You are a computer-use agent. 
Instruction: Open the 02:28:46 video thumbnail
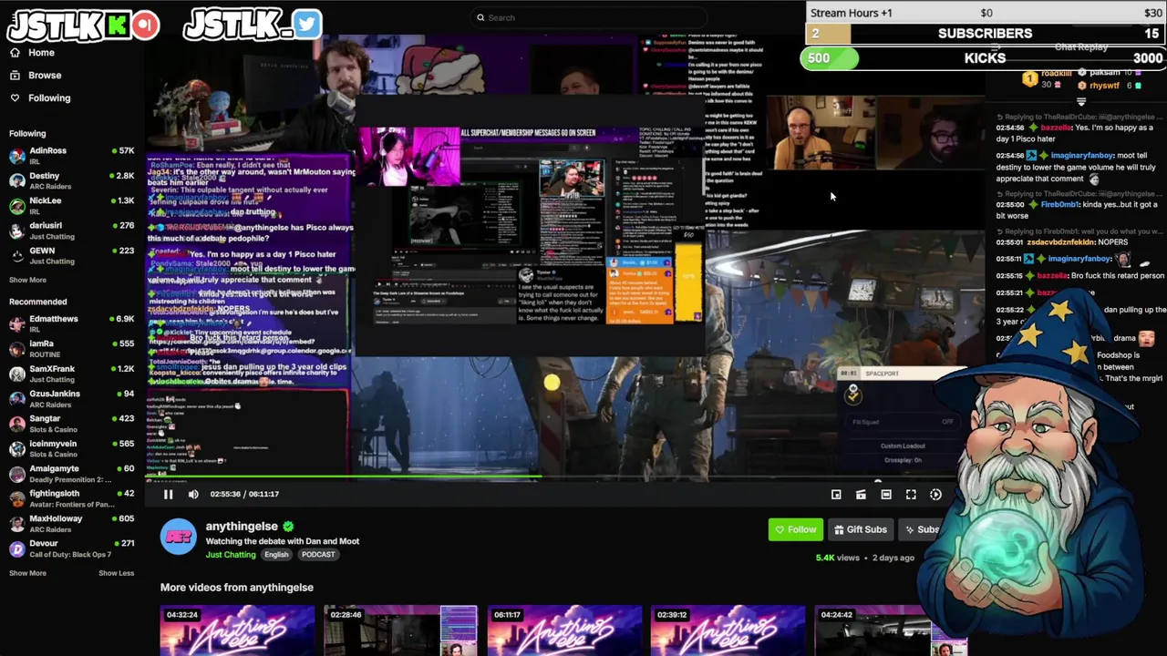tap(400, 630)
